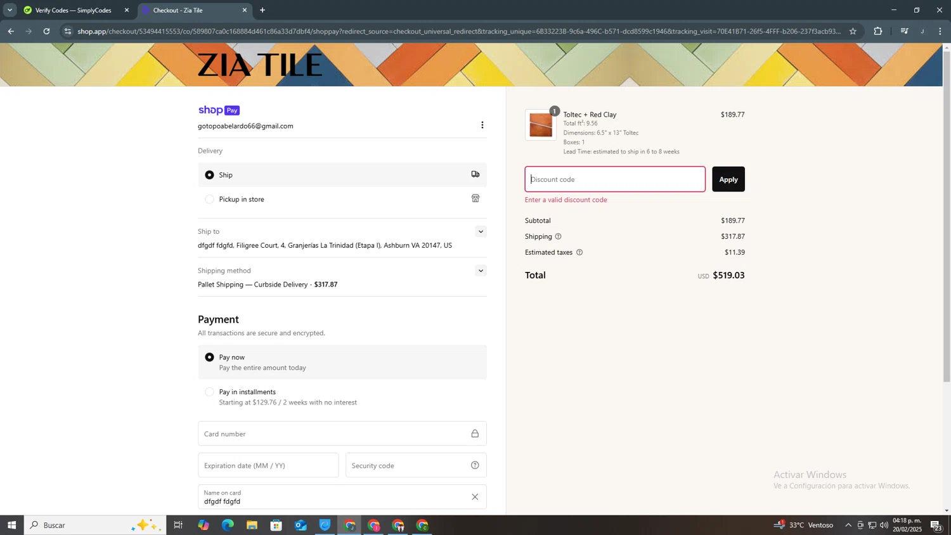Open the volume icon in system tray
Image resolution: width=951 pixels, height=535 pixels.
pyautogui.click(x=884, y=525)
